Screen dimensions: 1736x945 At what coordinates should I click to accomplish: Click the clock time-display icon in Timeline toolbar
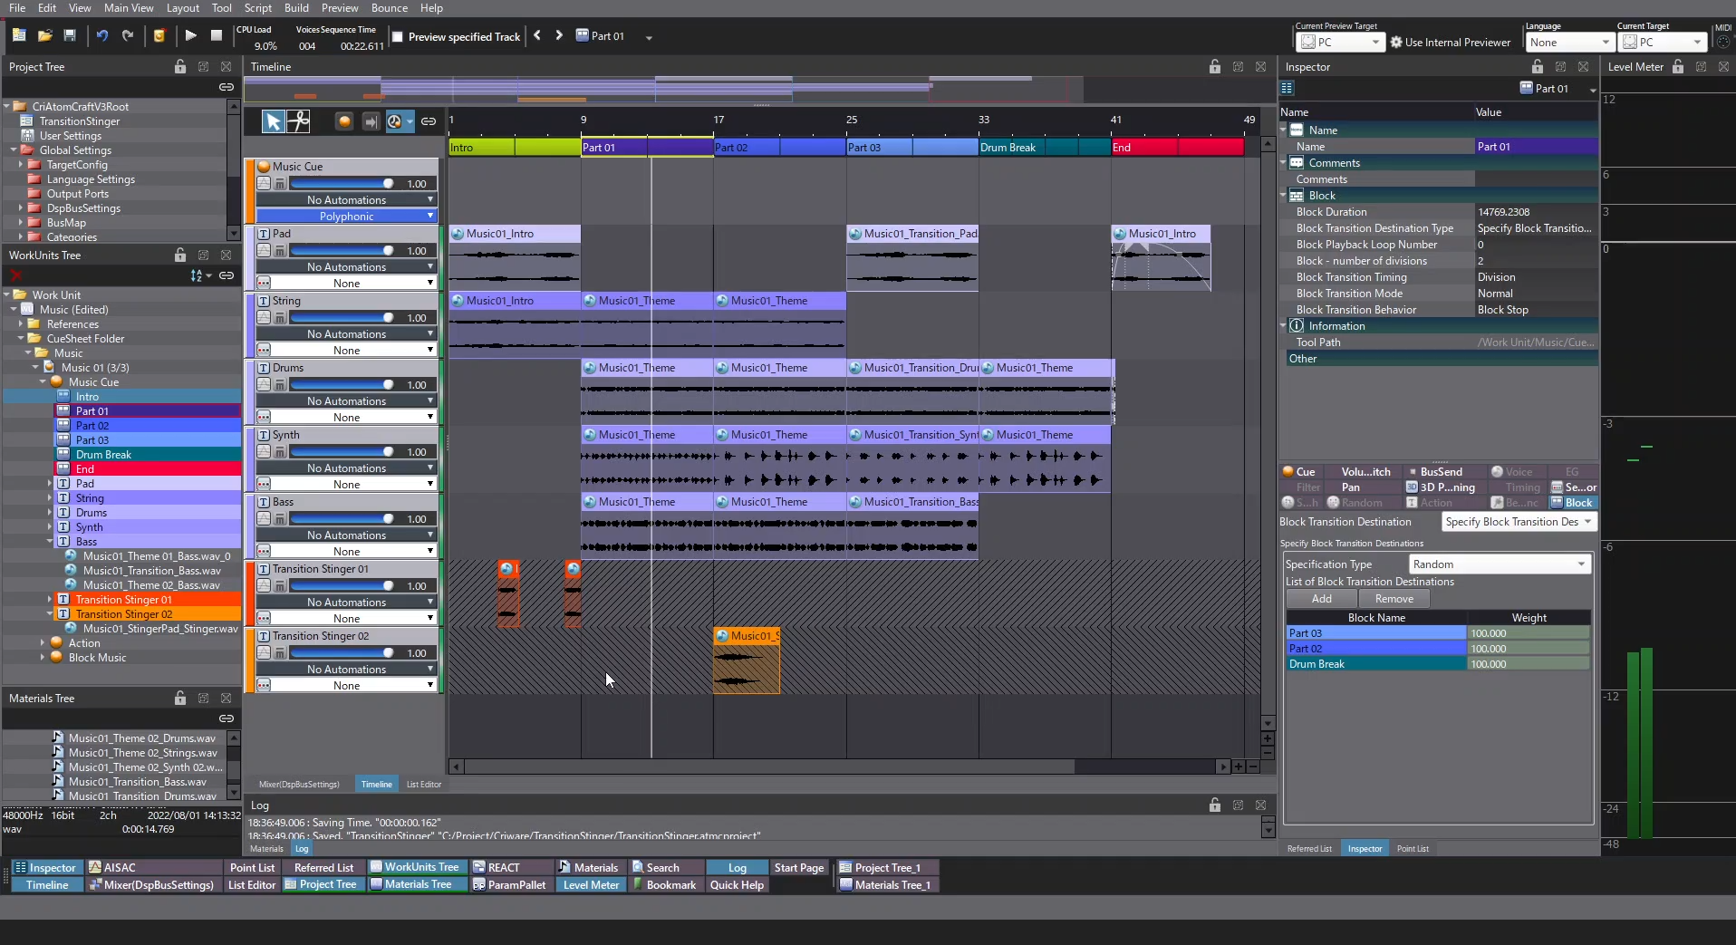coord(394,121)
